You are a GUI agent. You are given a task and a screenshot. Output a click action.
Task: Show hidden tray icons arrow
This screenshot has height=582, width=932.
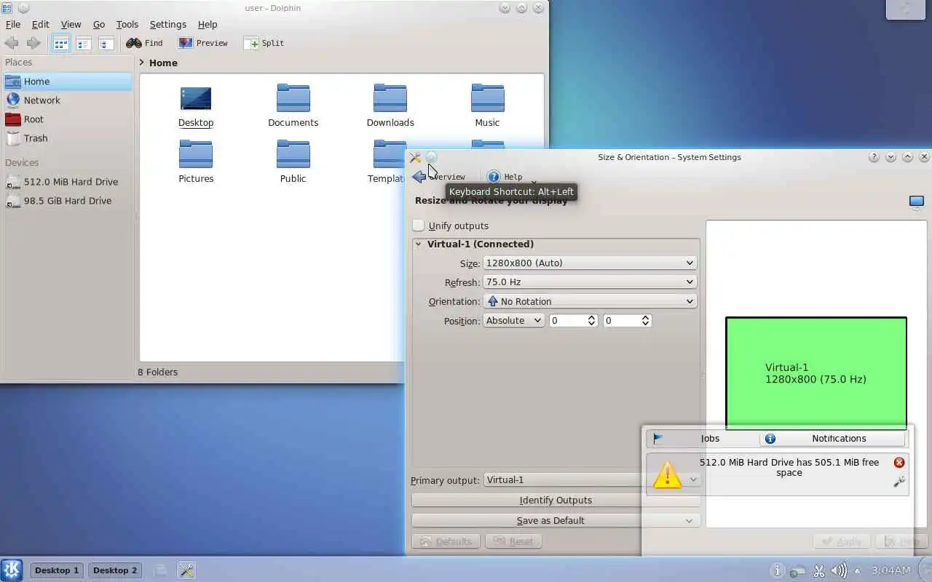(858, 570)
